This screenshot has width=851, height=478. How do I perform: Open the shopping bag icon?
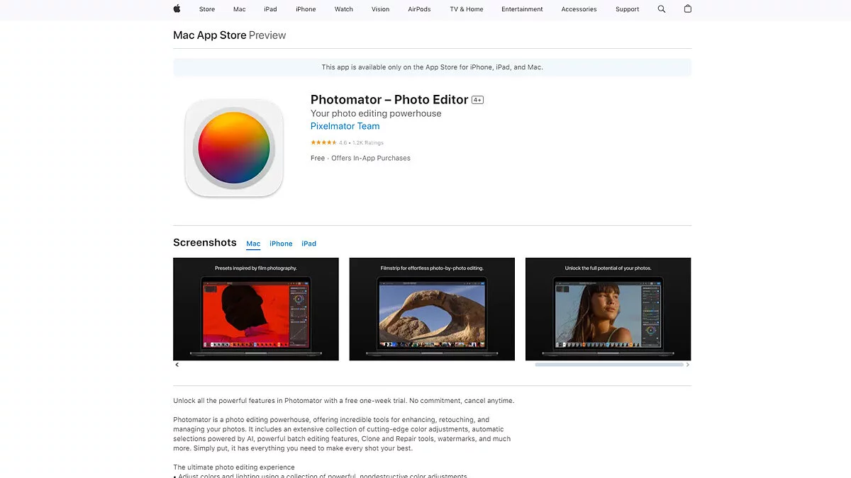pyautogui.click(x=687, y=9)
